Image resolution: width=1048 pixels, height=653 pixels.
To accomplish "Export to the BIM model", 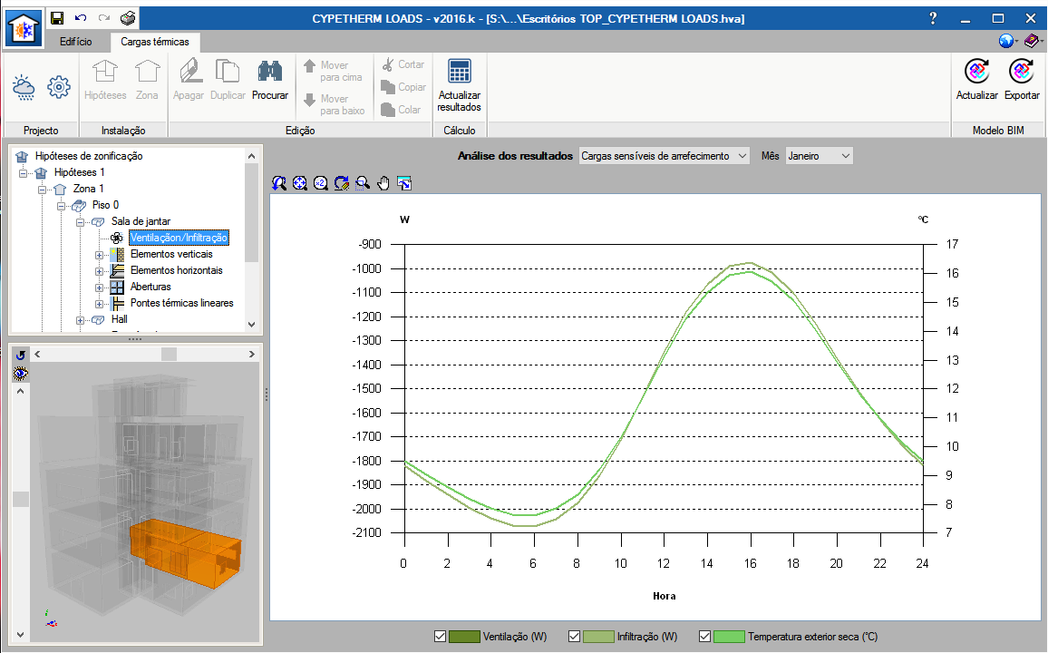I will (1022, 80).
